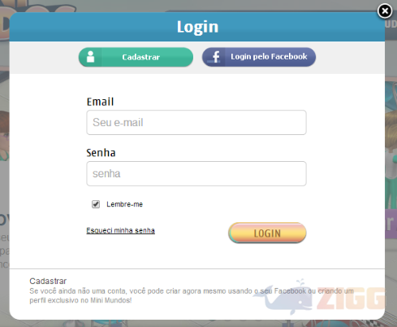Click the ZIGG watermark logo

[351, 299]
